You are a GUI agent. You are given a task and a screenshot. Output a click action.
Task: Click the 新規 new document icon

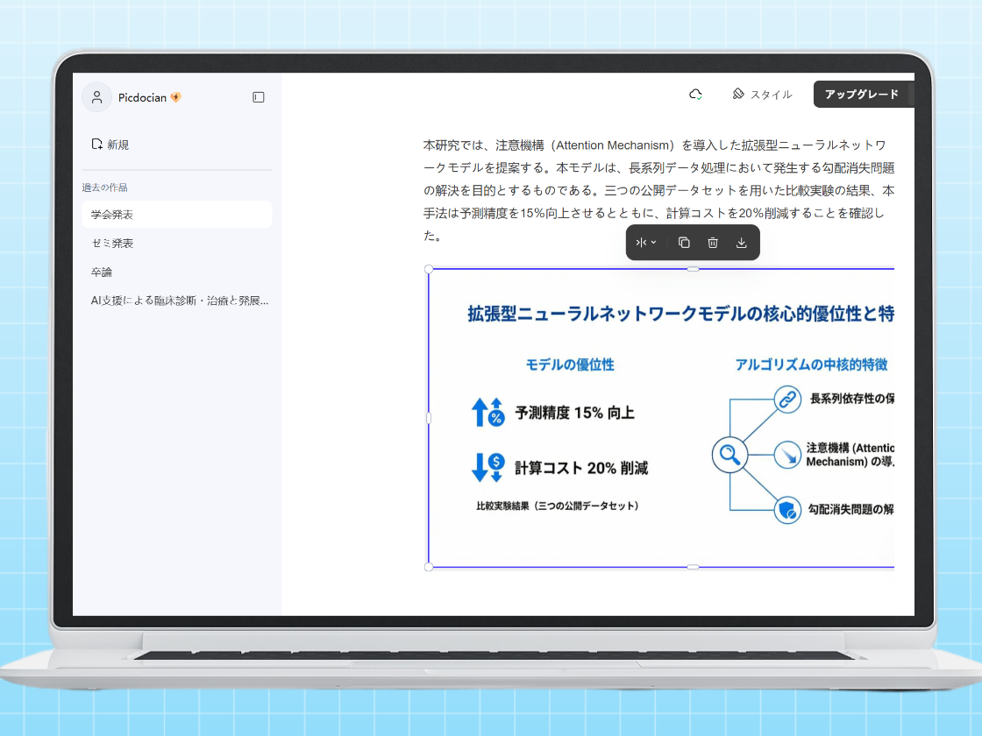pyautogui.click(x=97, y=142)
